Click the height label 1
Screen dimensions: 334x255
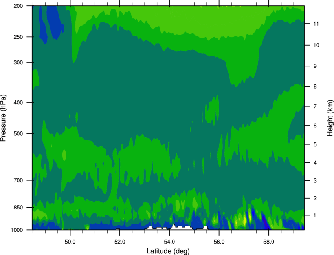[x=315, y=215]
